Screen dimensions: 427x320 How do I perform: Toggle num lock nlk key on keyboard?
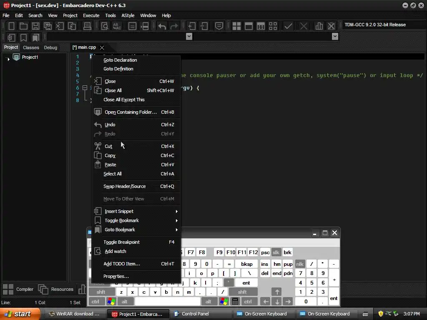coord(299,264)
